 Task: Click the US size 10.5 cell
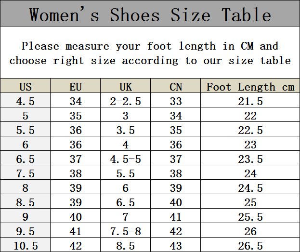coord(26,246)
